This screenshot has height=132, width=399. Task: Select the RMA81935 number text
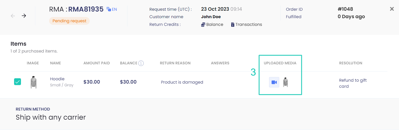[86, 9]
